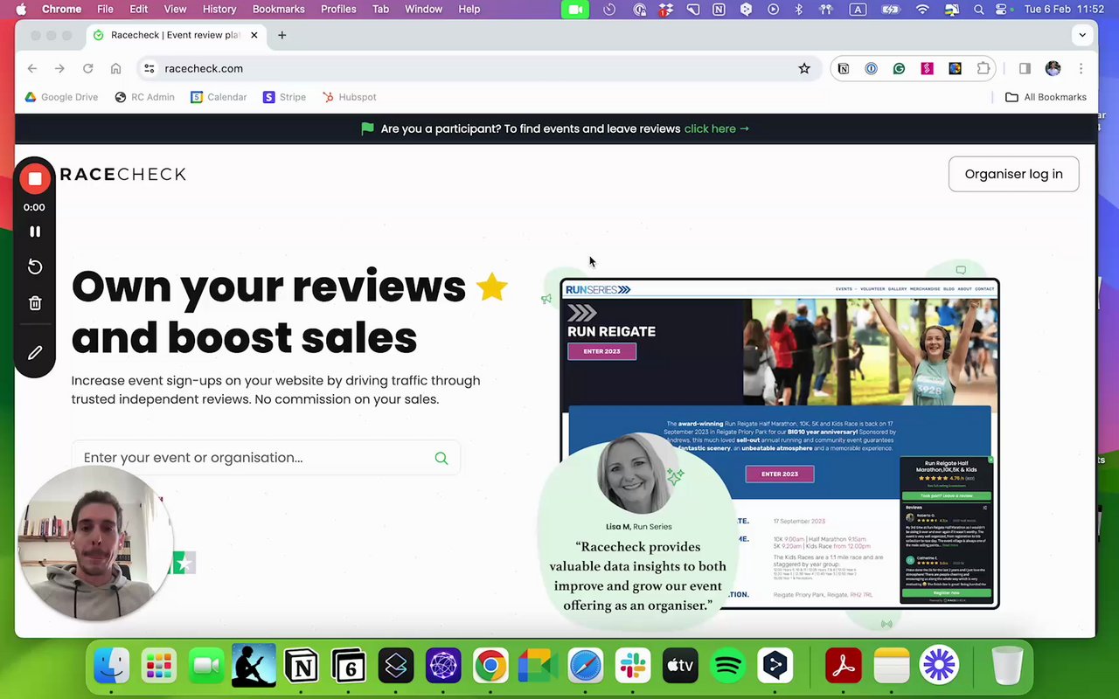Open the File menu
Image resolution: width=1119 pixels, height=699 pixels.
point(105,9)
